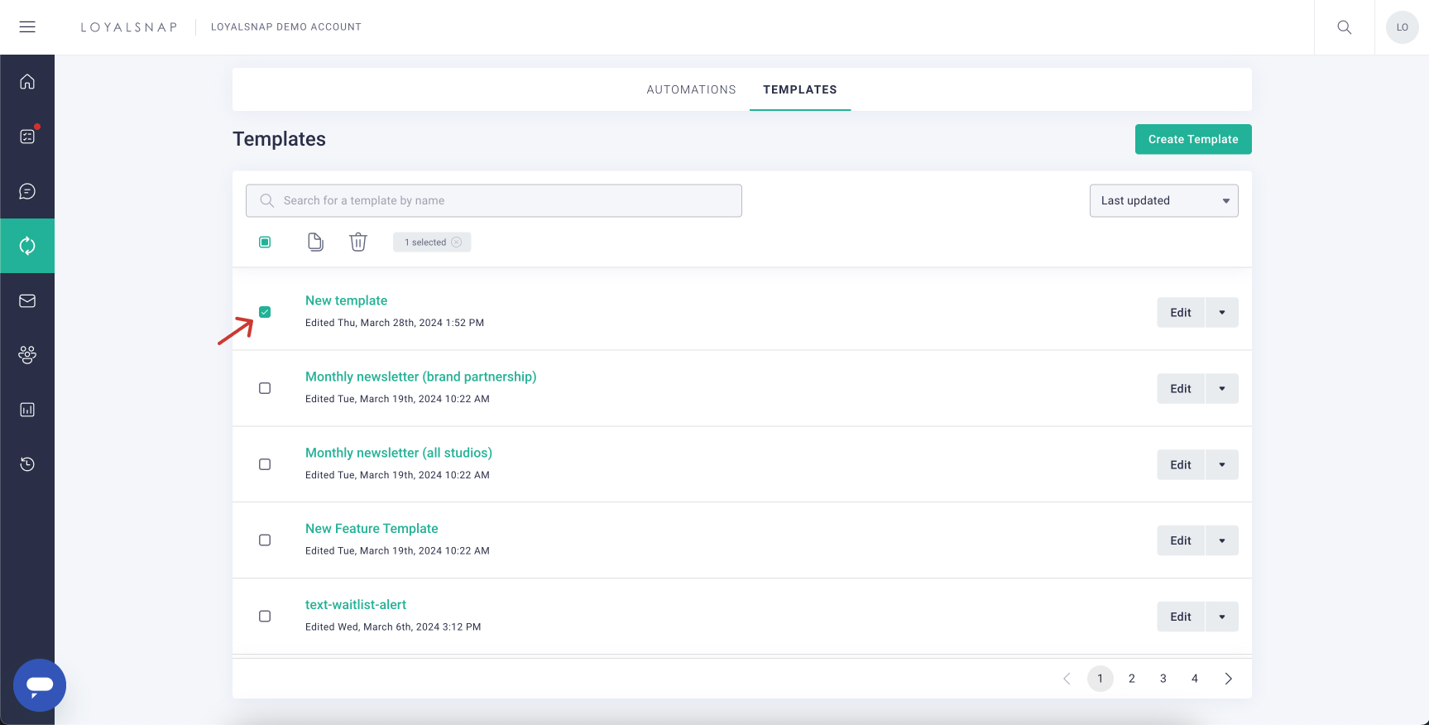This screenshot has width=1429, height=725.
Task: Toggle the select-all templates checkbox
Action: (x=265, y=242)
